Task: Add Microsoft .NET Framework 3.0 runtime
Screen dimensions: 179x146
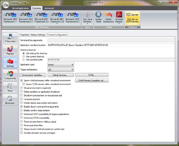Action: (41, 18)
